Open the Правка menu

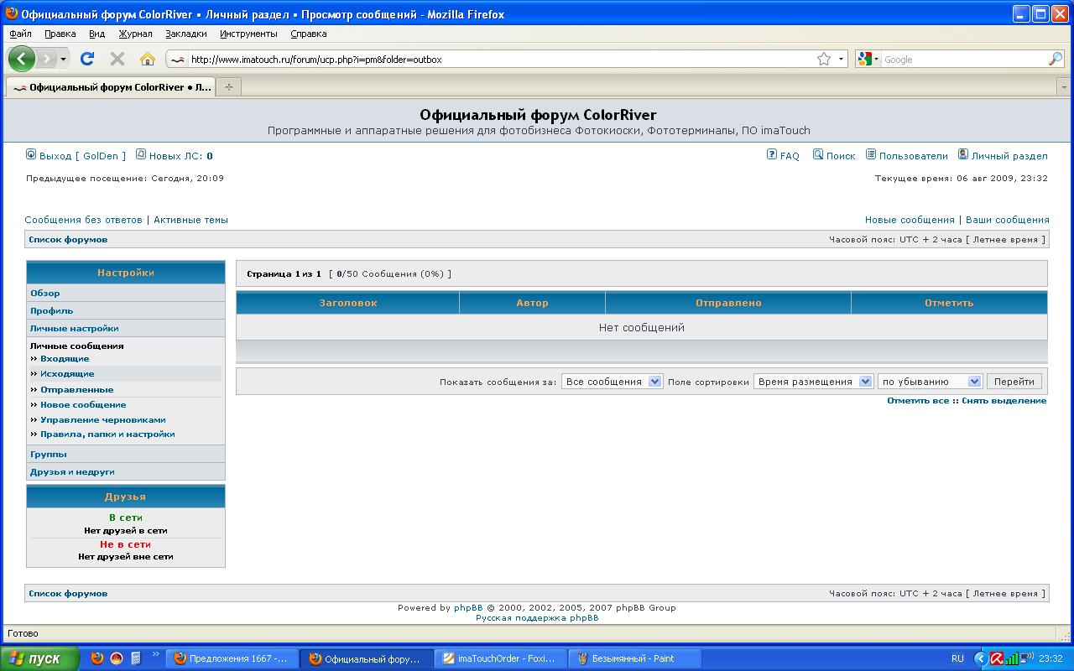(60, 34)
